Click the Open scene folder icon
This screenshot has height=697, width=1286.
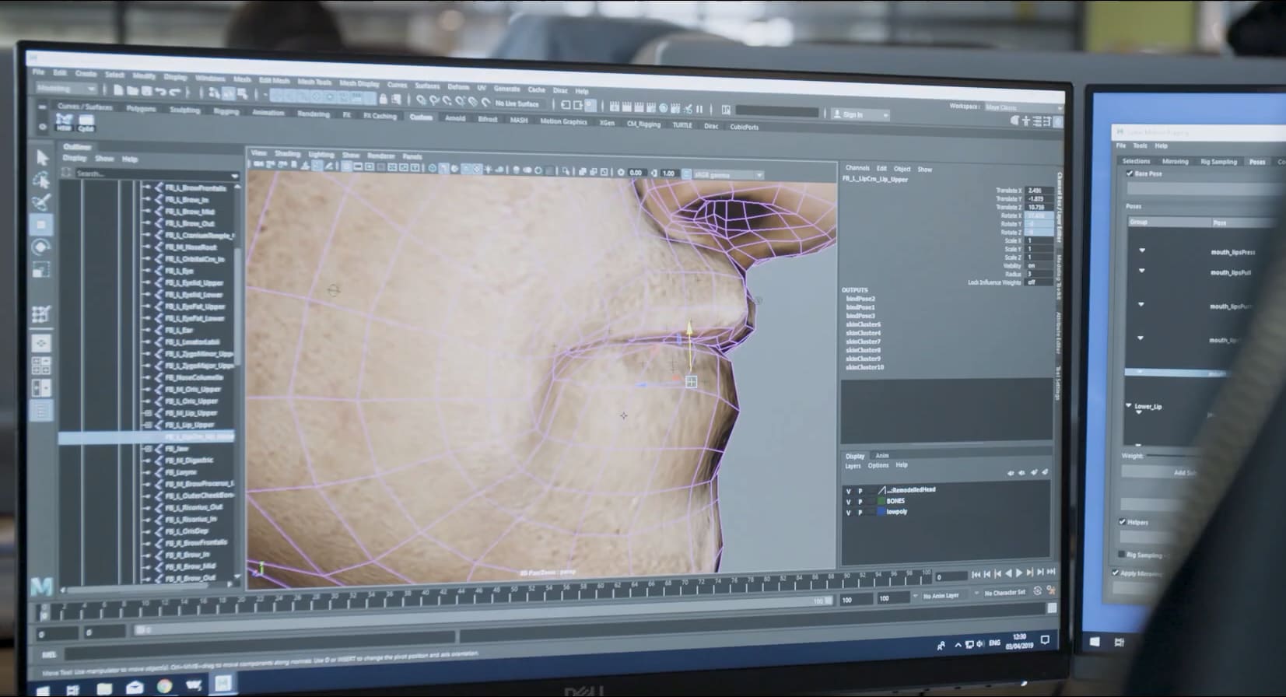(x=132, y=91)
